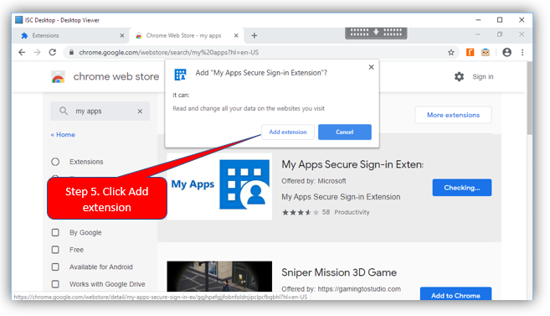Click the chrome web store heading text
The width and height of the screenshot is (550, 316).
(x=116, y=76)
